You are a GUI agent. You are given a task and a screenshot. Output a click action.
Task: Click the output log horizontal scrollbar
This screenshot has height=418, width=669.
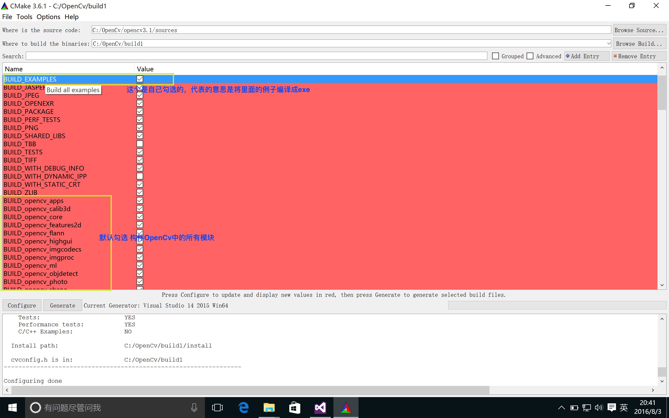coord(250,390)
